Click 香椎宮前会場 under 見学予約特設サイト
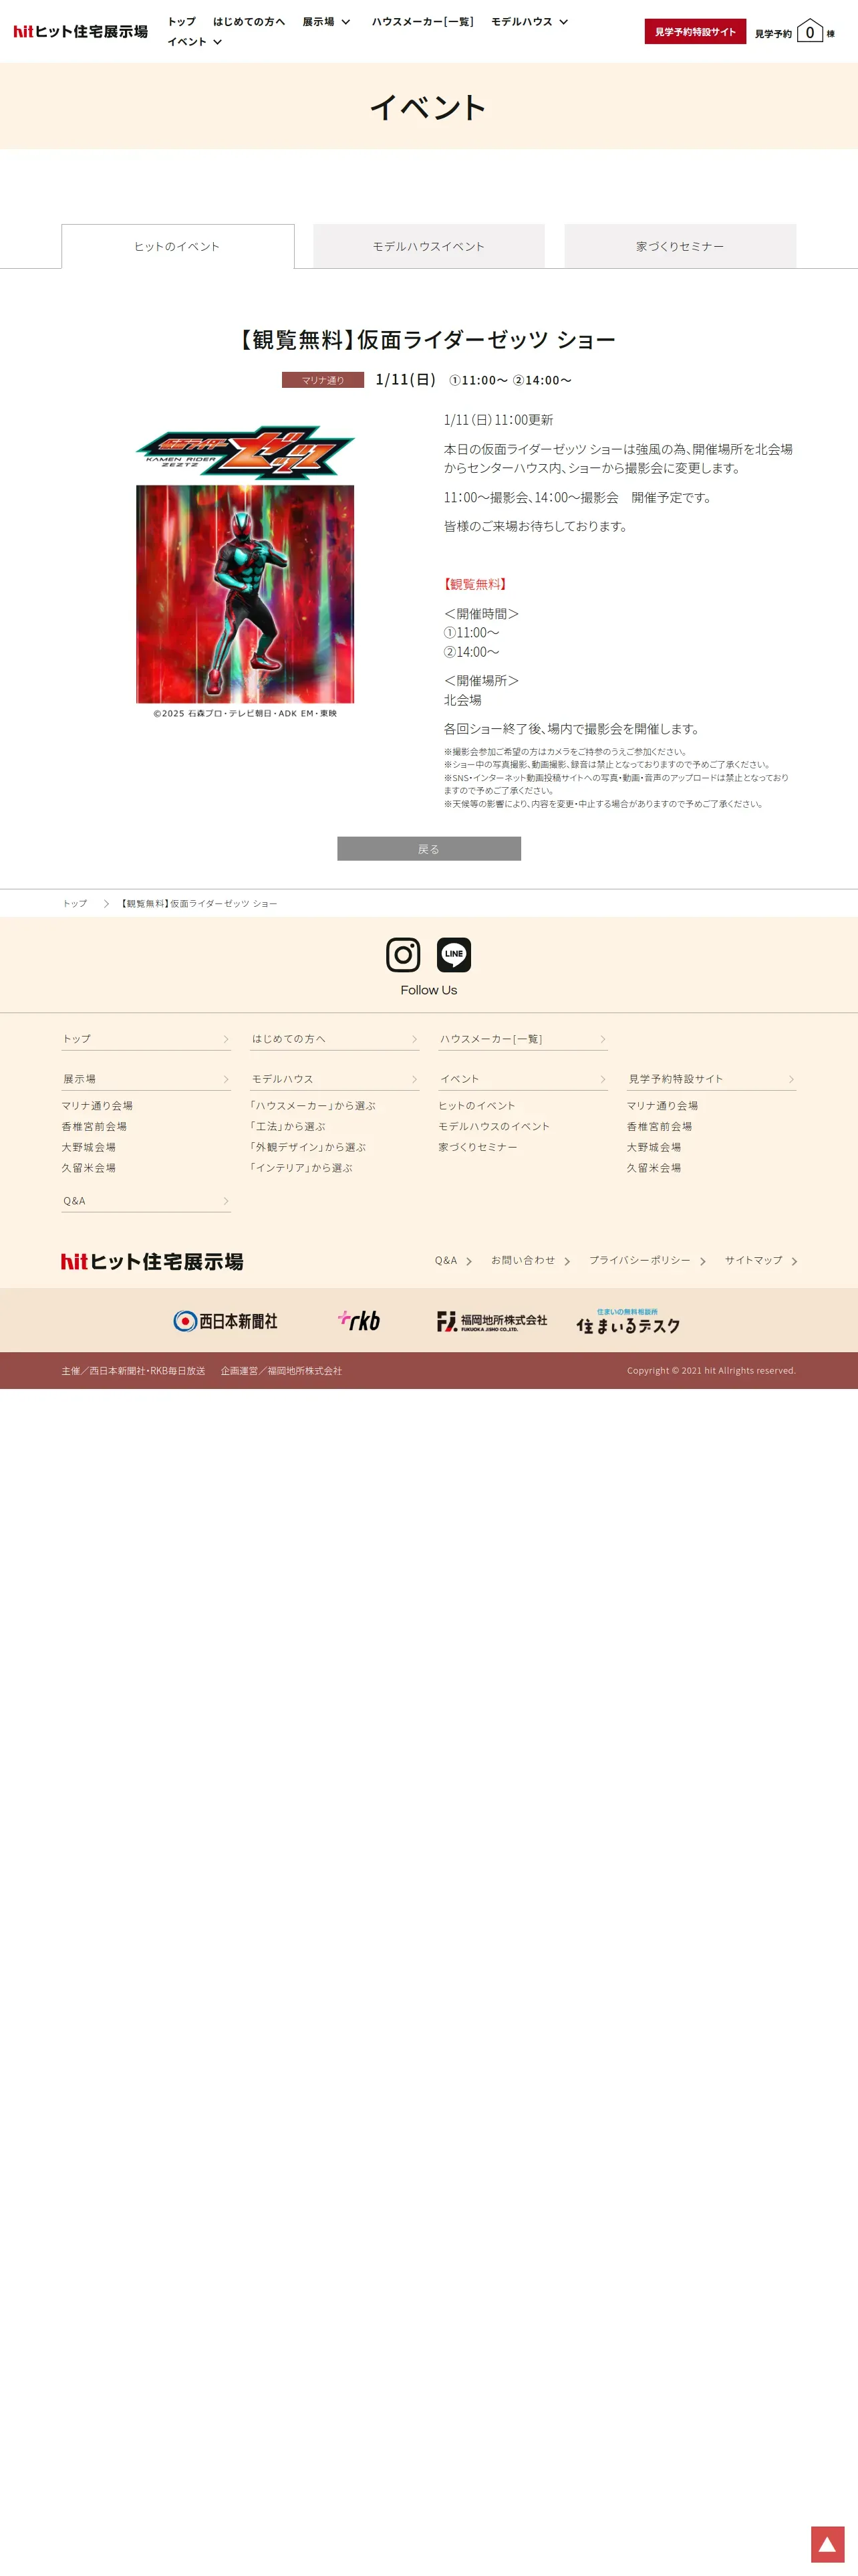Screen dimensions: 858x2576 point(660,1127)
